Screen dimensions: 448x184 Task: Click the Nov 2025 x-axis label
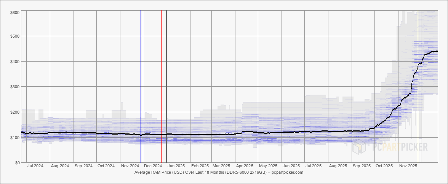408,166
